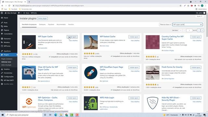Open the browser extensions puzzle icon
This screenshot has height=117, width=208.
(x=195, y=6)
